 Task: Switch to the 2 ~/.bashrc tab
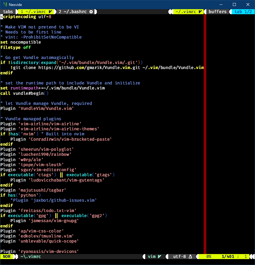click(x=76, y=12)
